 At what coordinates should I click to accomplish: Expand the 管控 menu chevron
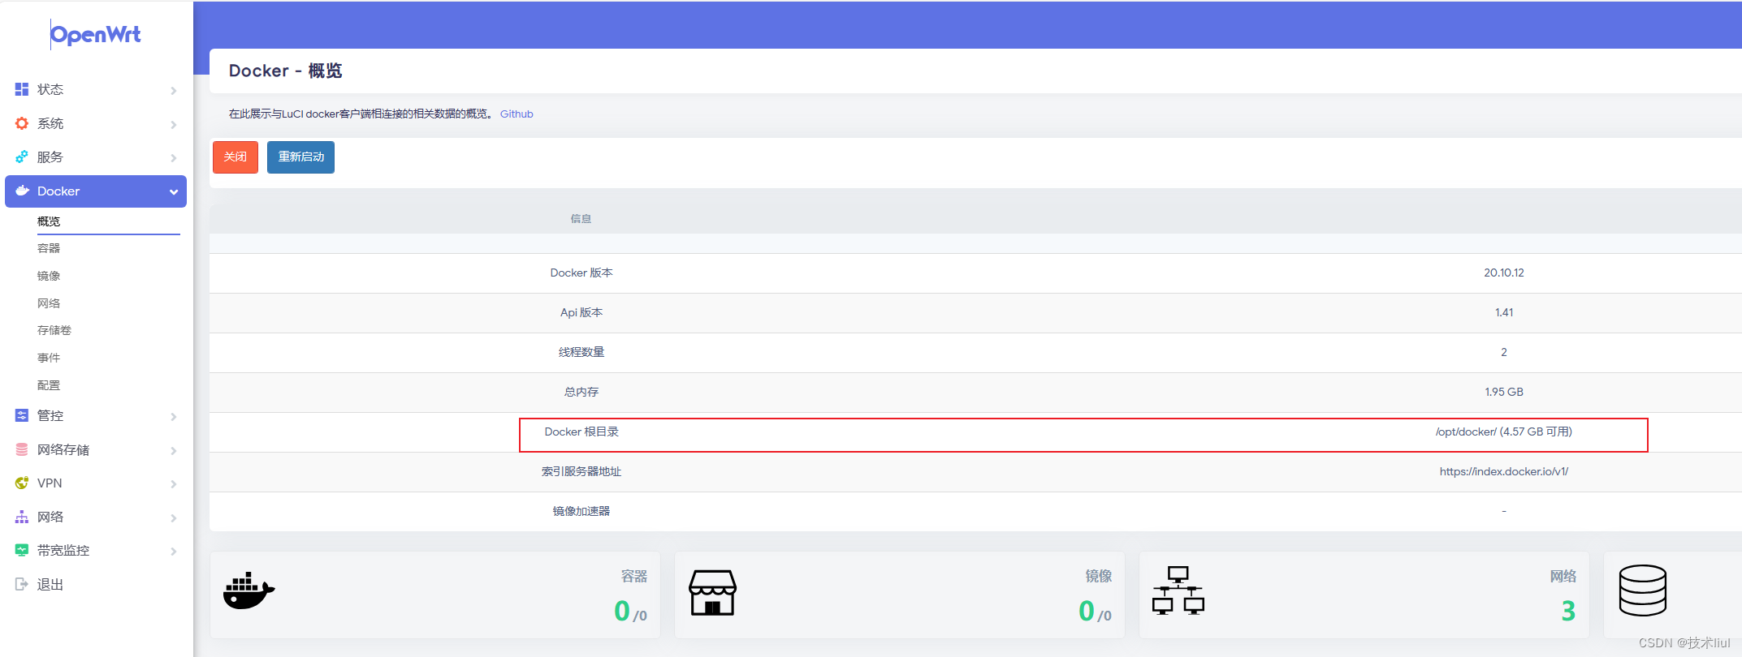[x=174, y=416]
